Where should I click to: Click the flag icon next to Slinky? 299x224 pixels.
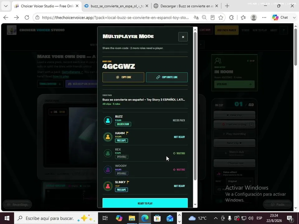point(128,182)
